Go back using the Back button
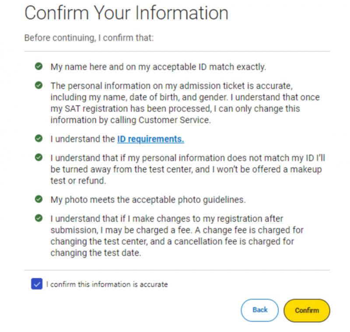 point(259,310)
